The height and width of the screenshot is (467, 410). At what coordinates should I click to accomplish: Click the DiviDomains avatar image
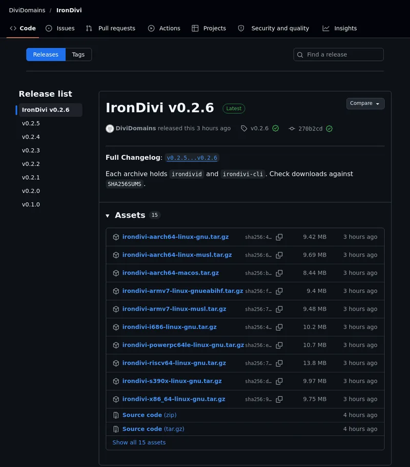[x=110, y=129]
